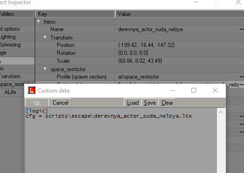Close the Custom data dialog
The image size is (244, 173).
(215, 90)
